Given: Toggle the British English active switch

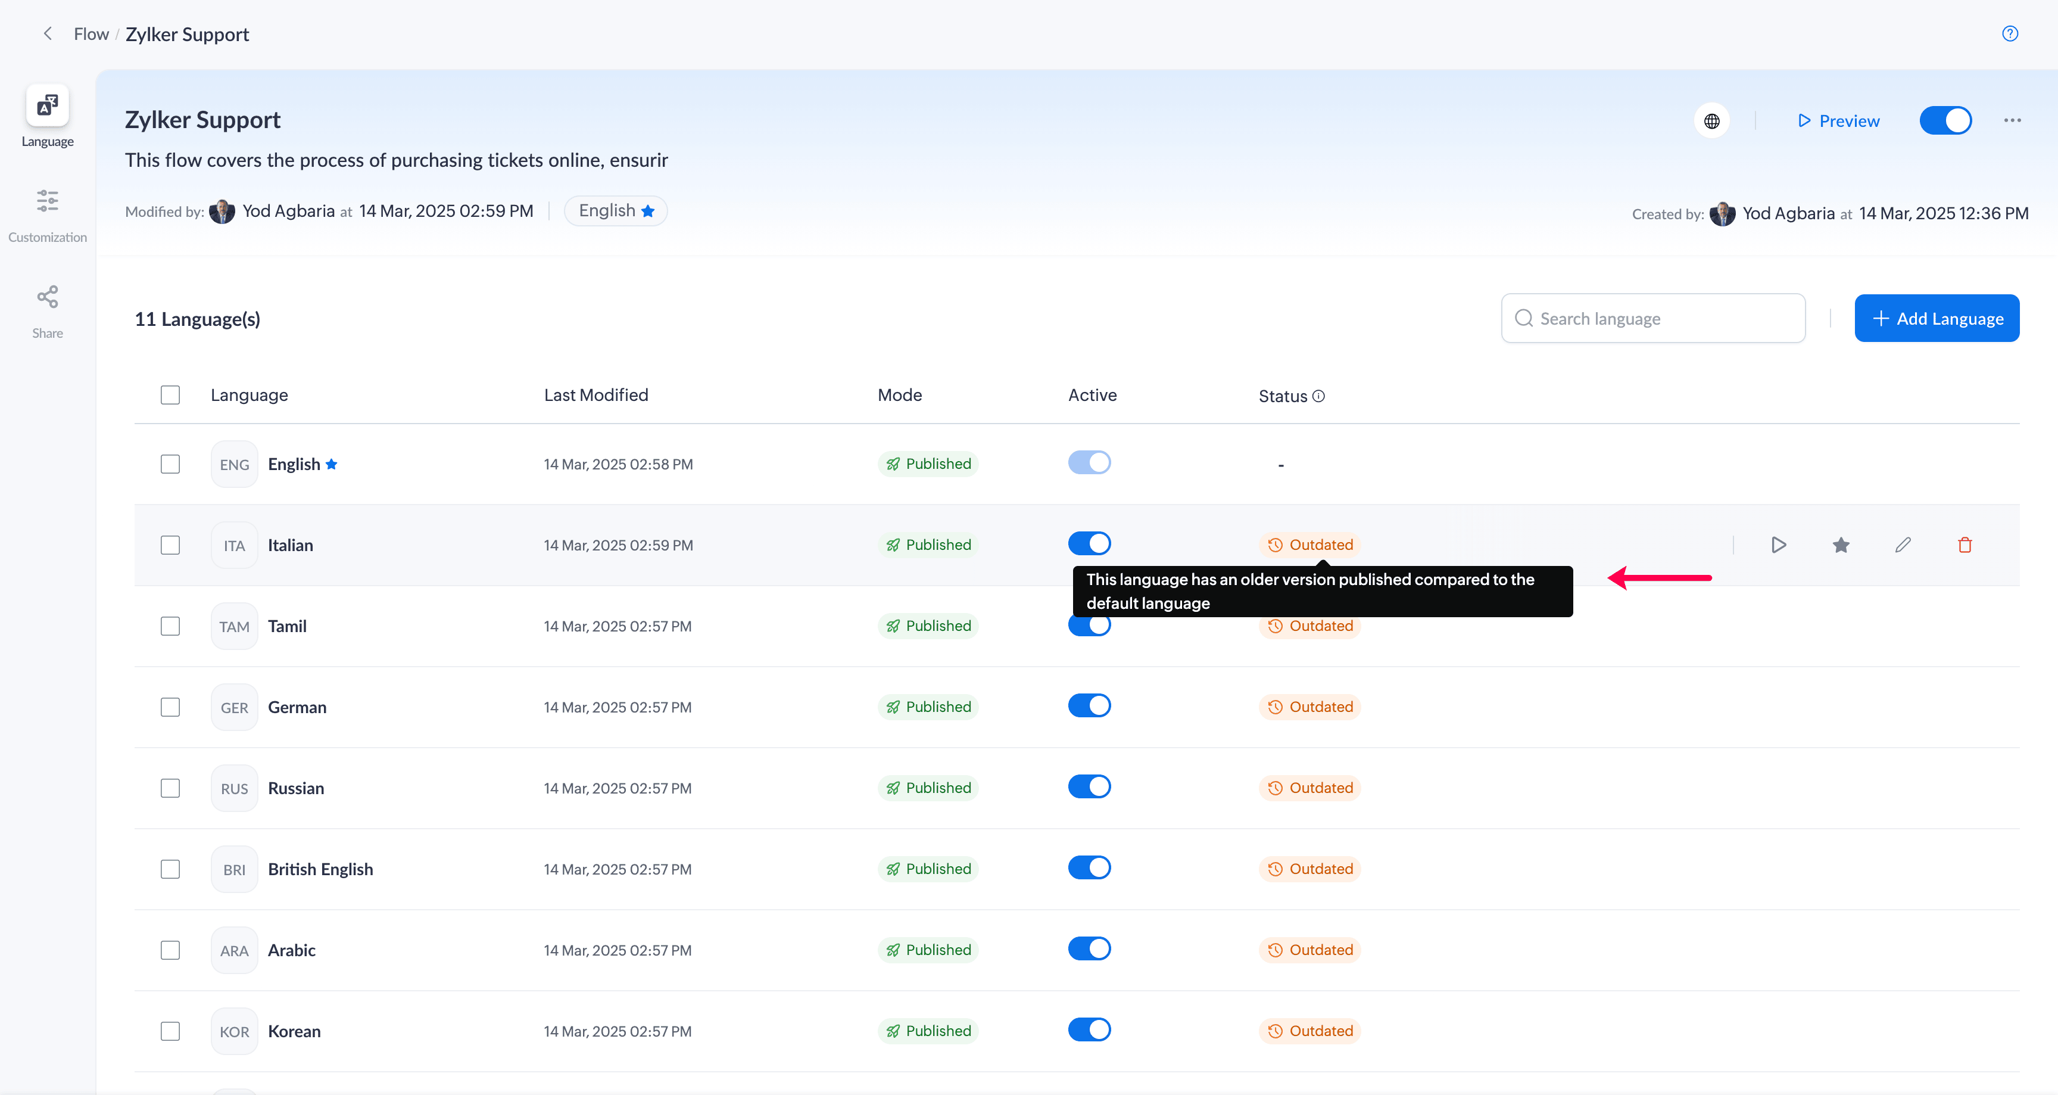Looking at the screenshot, I should click(x=1089, y=867).
